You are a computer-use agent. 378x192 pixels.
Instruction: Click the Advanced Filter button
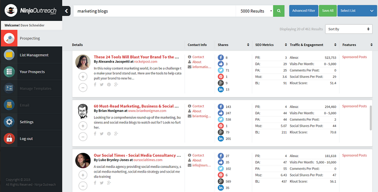click(x=304, y=11)
